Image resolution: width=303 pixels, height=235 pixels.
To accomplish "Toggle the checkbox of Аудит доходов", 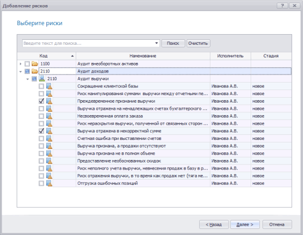I will coord(27,71).
